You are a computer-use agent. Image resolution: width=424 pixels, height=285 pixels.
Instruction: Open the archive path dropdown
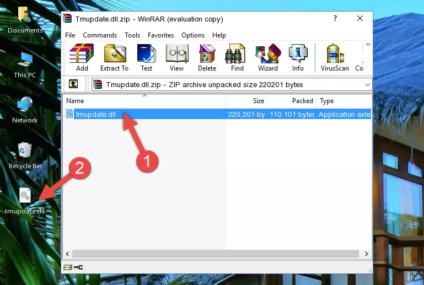tap(367, 85)
